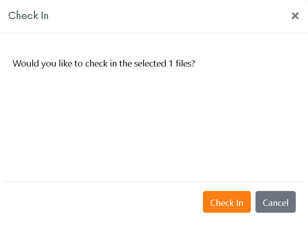Click the header divider line below title
This screenshot has height=229, width=308.
154,33
